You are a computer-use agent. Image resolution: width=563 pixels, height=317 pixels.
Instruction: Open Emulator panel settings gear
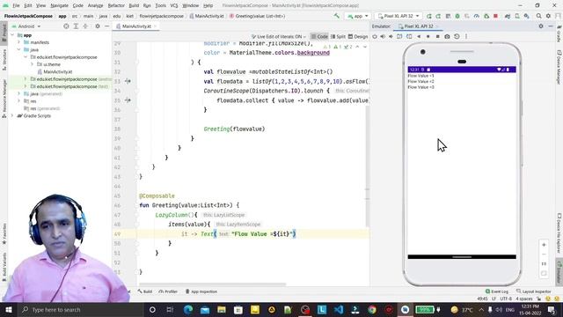[x=541, y=26]
